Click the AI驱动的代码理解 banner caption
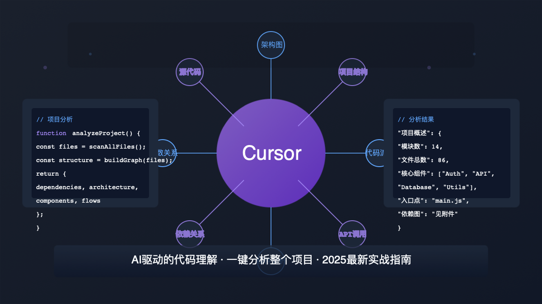 tap(271, 260)
